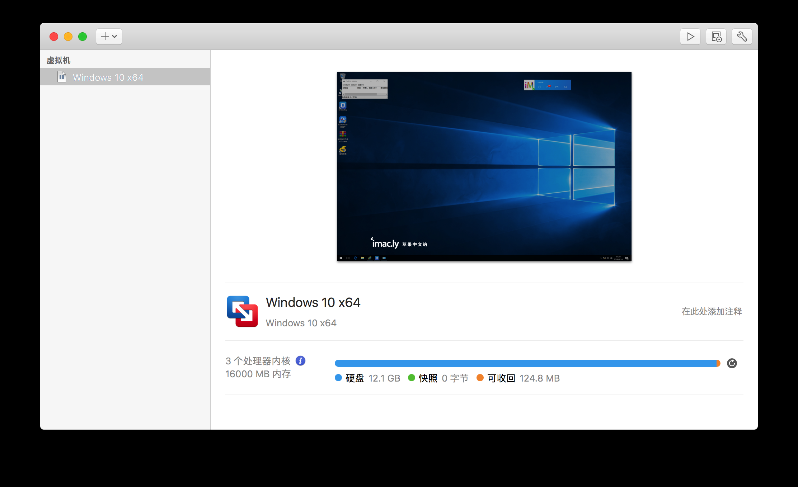Image resolution: width=798 pixels, height=487 pixels.
Task: Open virtual machine settings wrench icon
Action: click(x=742, y=37)
